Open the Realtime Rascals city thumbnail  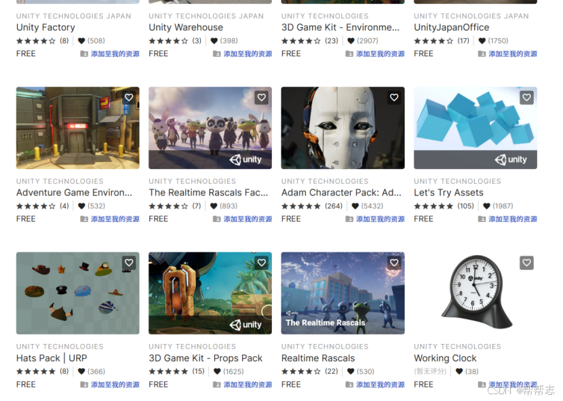pyautogui.click(x=343, y=293)
